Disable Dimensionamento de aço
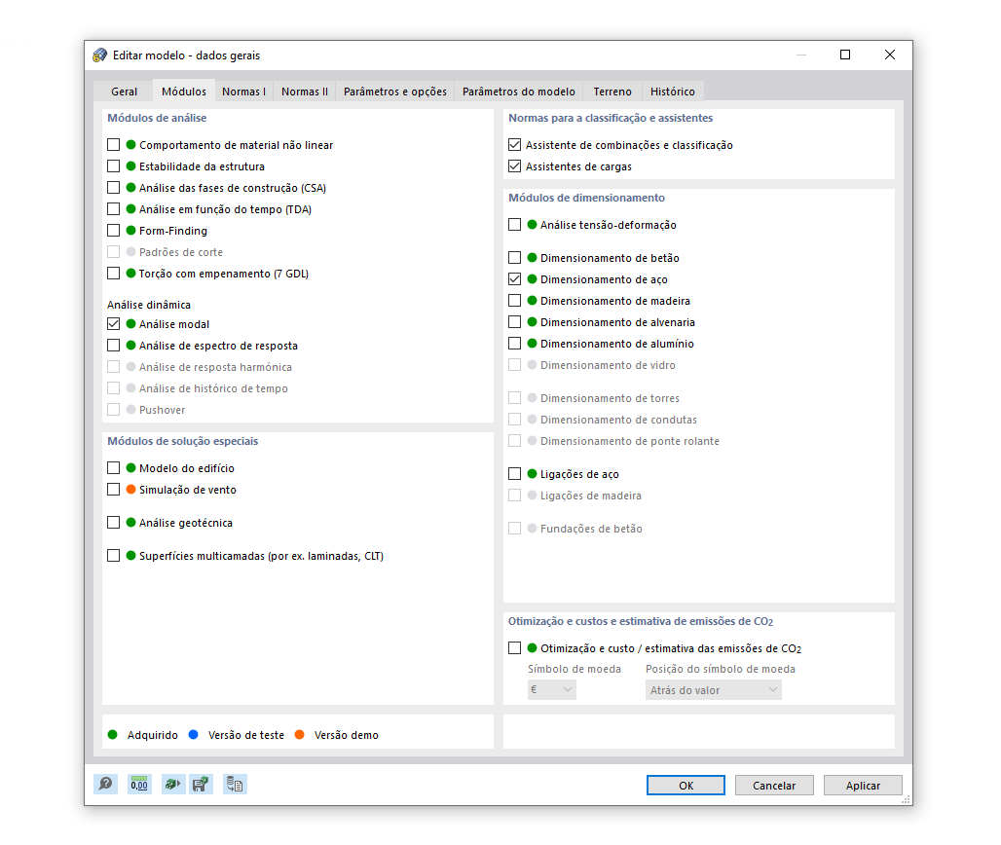Screen dimensions: 1001x845 [513, 279]
